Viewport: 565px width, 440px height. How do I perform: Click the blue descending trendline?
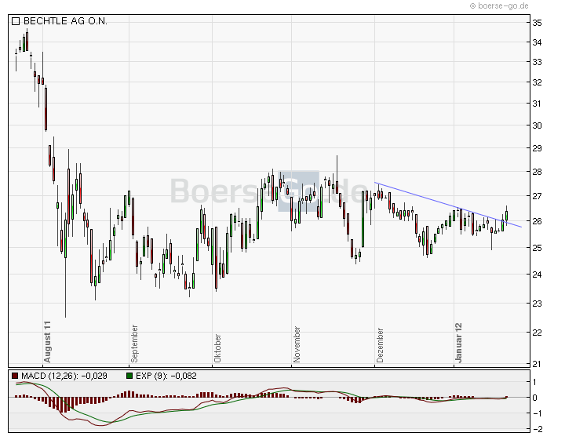(x=448, y=205)
